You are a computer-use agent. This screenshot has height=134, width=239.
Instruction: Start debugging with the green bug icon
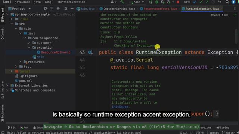click(157, 2)
